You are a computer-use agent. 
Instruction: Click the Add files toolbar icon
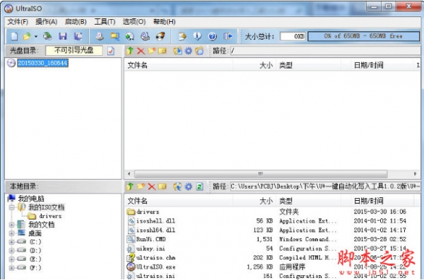coord(182,36)
